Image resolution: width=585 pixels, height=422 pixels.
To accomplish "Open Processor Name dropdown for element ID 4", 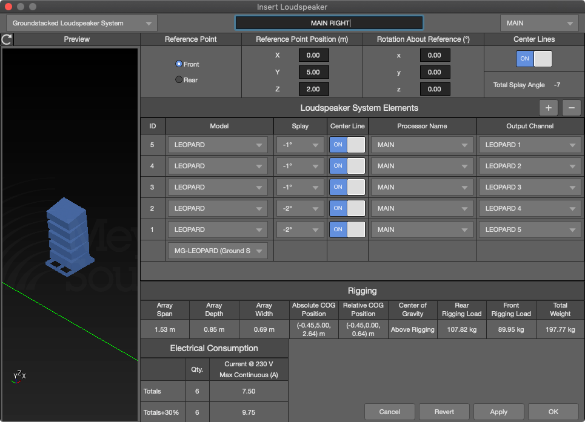I will point(422,166).
